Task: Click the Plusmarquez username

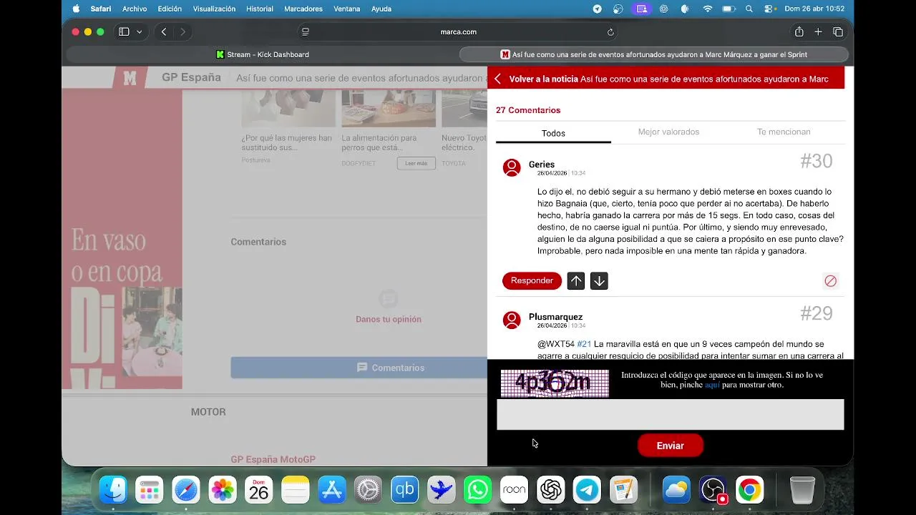Action: click(x=555, y=317)
